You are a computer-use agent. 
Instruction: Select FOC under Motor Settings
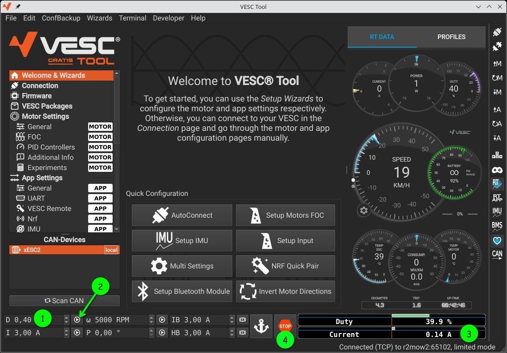point(34,137)
